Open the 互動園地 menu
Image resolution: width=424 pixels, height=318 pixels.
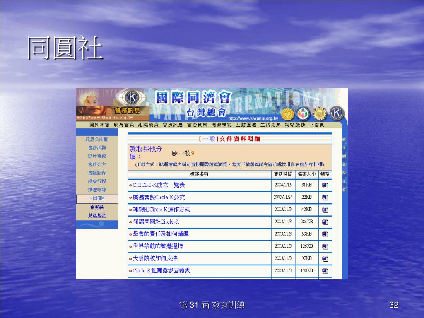click(x=246, y=125)
